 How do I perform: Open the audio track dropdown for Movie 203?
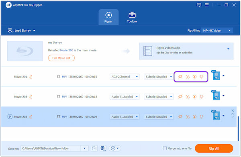[125, 116]
